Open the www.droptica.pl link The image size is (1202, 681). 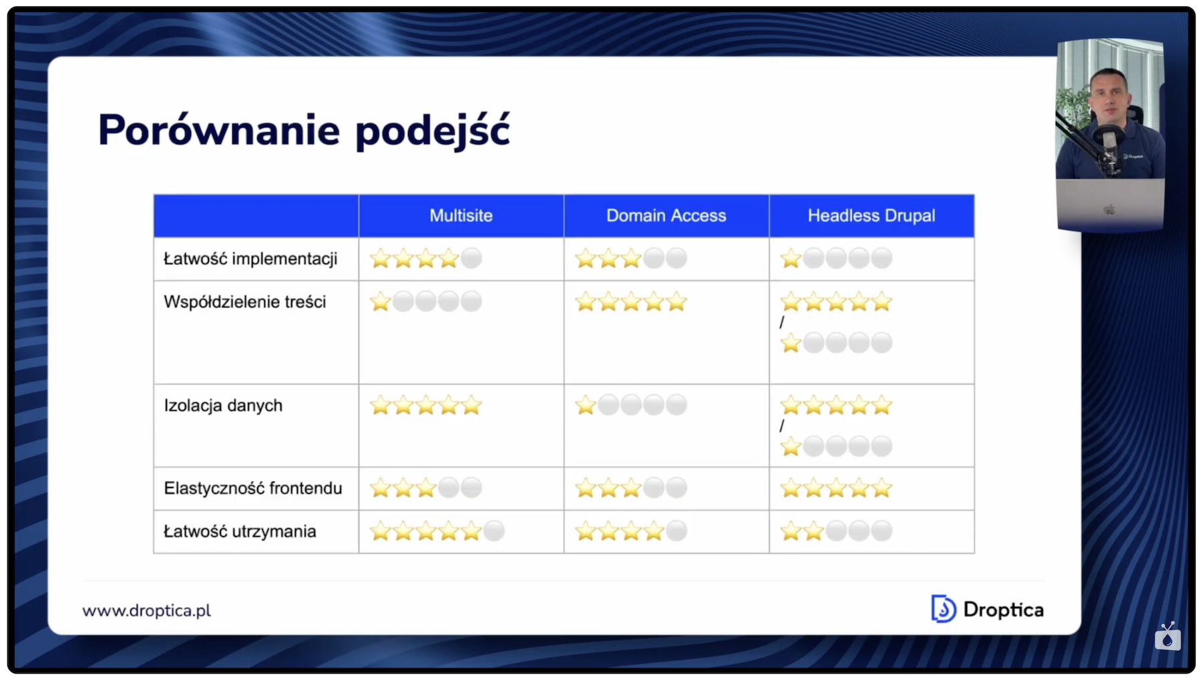coord(146,609)
